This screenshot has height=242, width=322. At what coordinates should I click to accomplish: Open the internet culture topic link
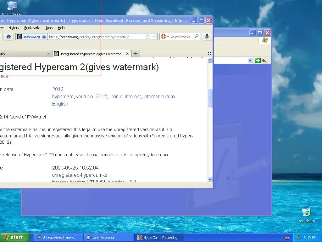pos(159,96)
